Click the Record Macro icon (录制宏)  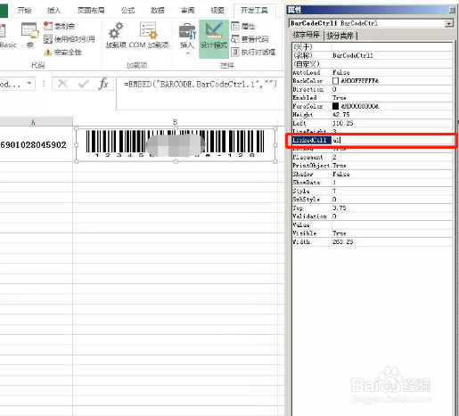[x=47, y=26]
